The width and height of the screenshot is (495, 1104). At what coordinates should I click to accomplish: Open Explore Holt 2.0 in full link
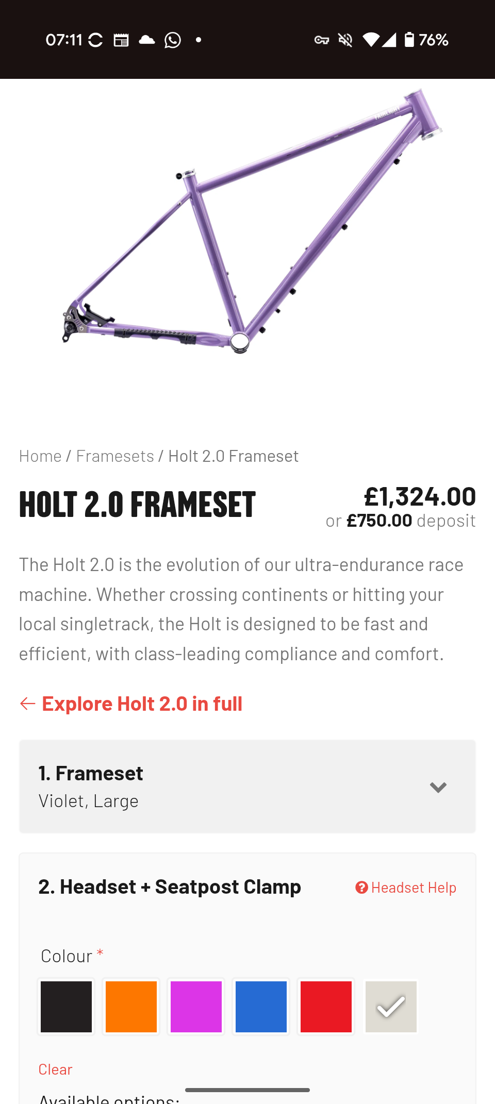tap(142, 704)
